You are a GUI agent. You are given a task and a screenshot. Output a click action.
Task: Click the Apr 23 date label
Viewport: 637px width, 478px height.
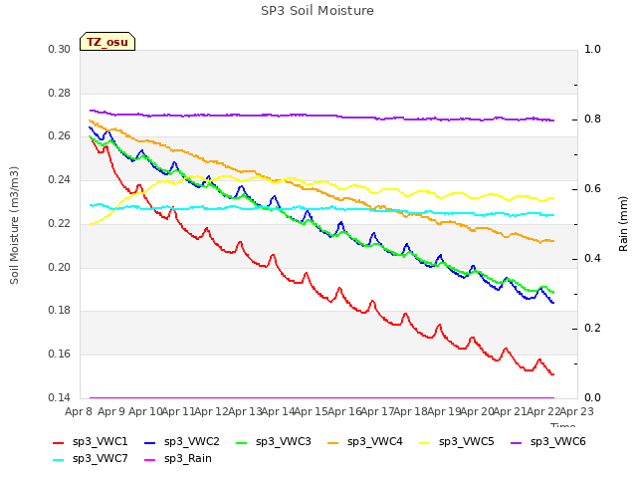click(x=577, y=411)
